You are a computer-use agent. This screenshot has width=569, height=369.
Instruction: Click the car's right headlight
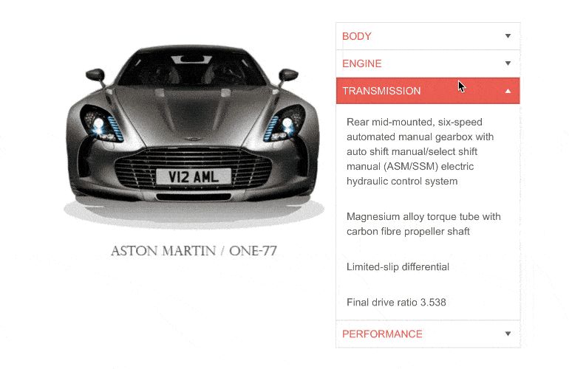pos(284,123)
